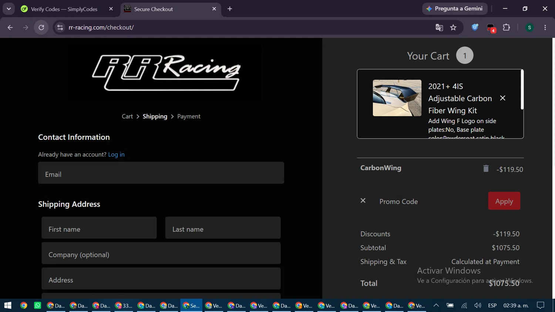This screenshot has height=312, width=555.
Task: Open the blue shield extension
Action: pos(475,27)
